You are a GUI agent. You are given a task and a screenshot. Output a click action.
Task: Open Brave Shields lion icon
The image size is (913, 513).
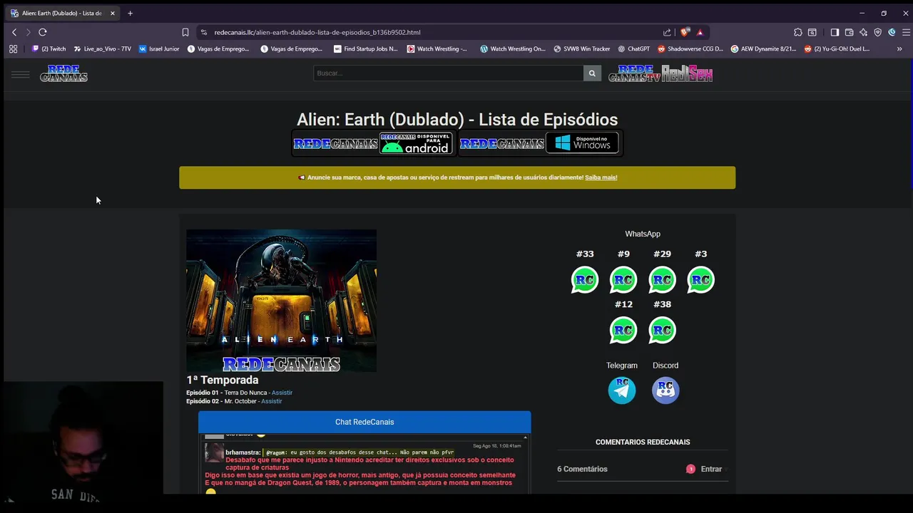pos(685,32)
